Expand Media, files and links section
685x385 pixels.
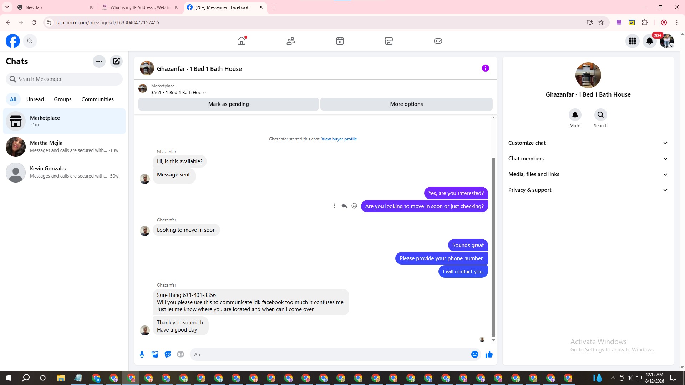tap(588, 174)
